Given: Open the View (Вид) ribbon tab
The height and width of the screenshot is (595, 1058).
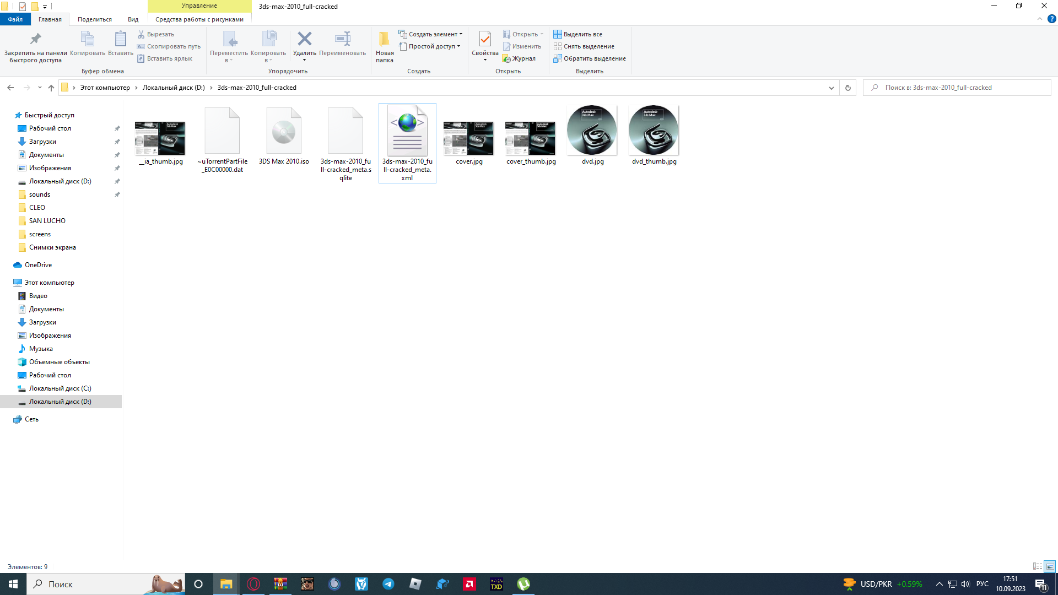Looking at the screenshot, I should coord(133,19).
